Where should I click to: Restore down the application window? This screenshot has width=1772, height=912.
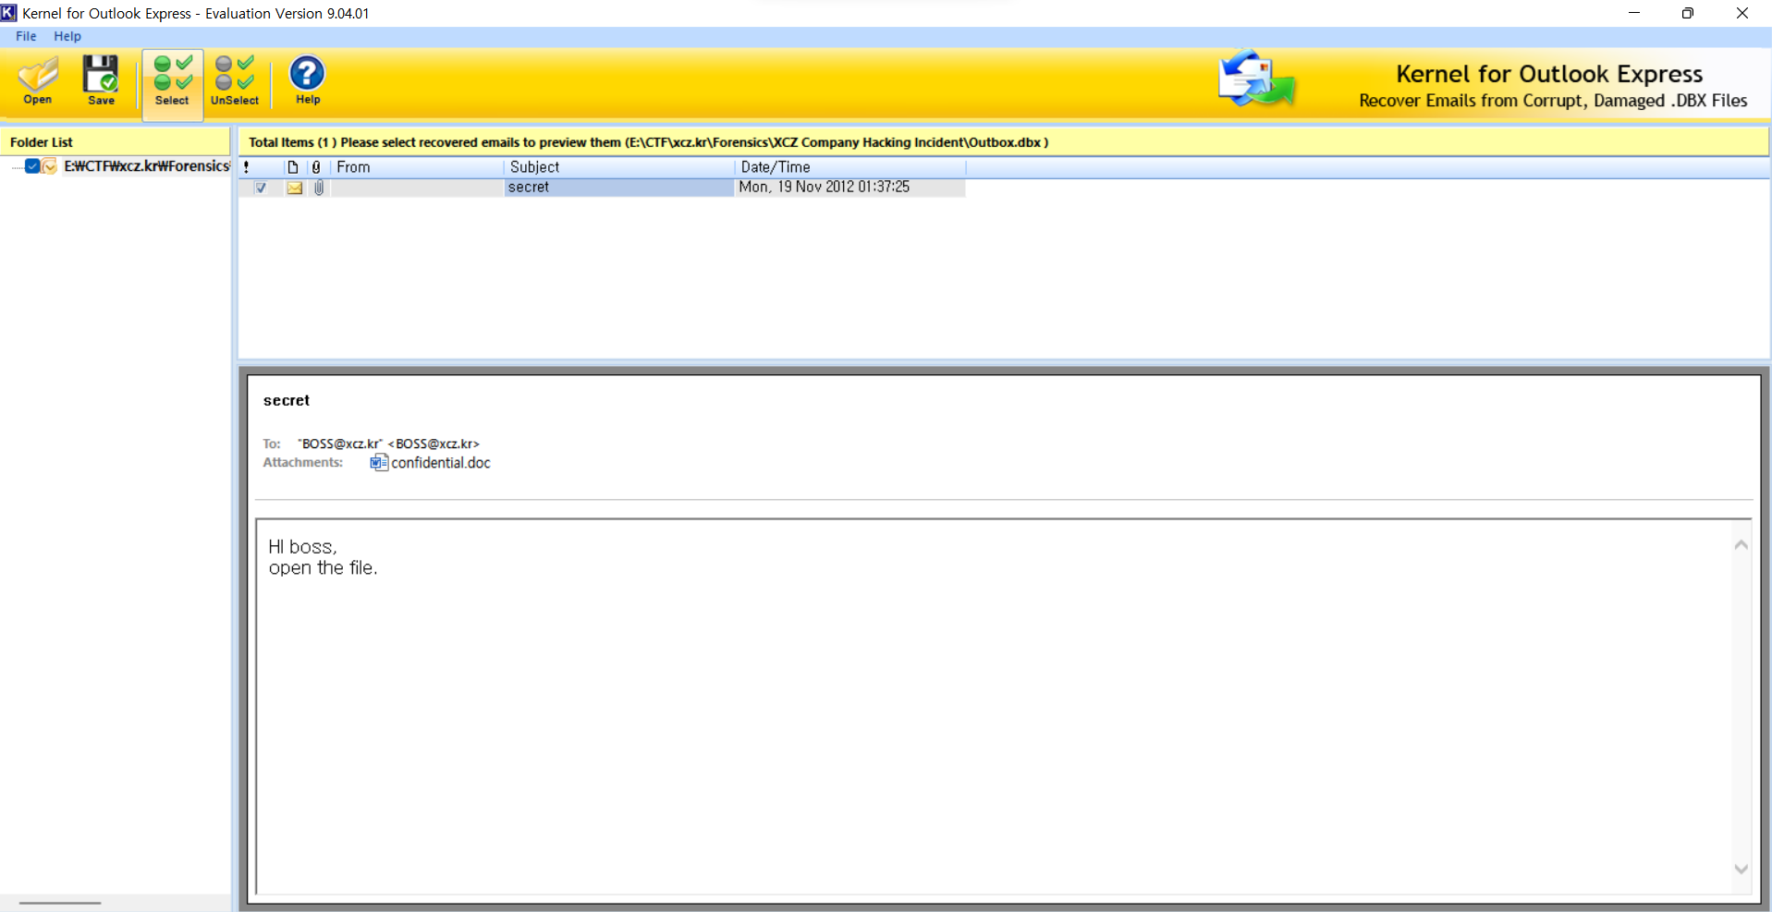tap(1688, 13)
